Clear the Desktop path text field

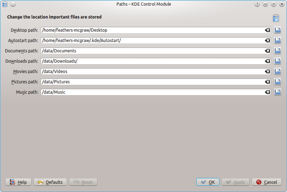click(267, 30)
